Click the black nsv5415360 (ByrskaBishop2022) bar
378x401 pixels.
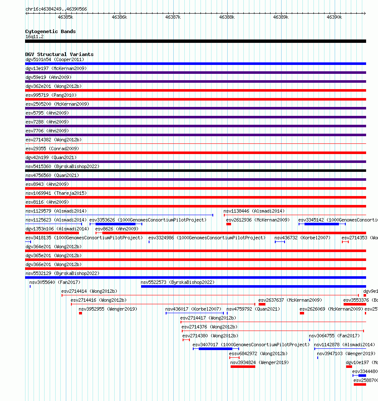(x=195, y=171)
